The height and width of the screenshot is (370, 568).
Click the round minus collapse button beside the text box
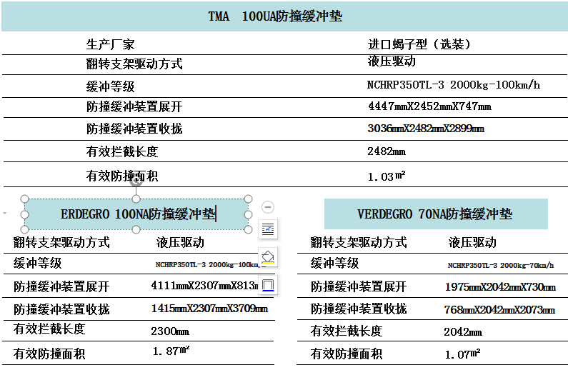[268, 207]
